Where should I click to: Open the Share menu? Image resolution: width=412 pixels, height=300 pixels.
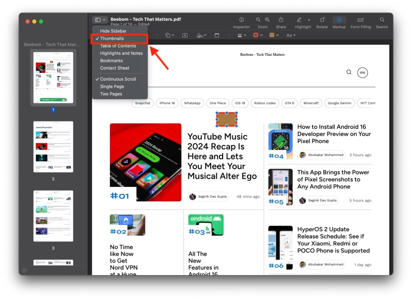click(x=281, y=20)
